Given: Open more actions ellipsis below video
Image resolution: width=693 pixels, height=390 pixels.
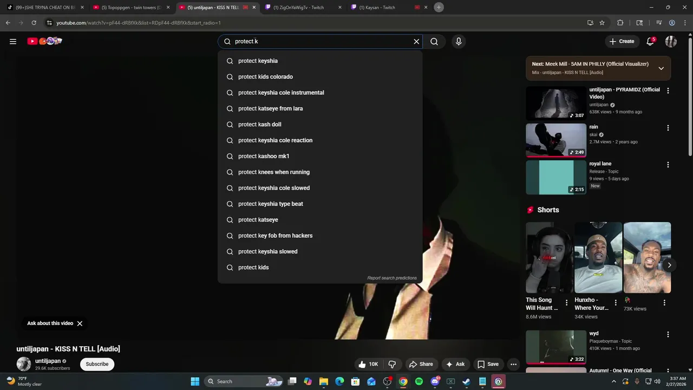Looking at the screenshot, I should tap(513, 364).
